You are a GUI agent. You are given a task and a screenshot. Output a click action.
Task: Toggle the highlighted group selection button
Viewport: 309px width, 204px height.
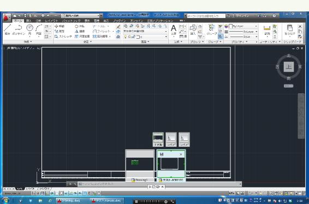[221, 37]
